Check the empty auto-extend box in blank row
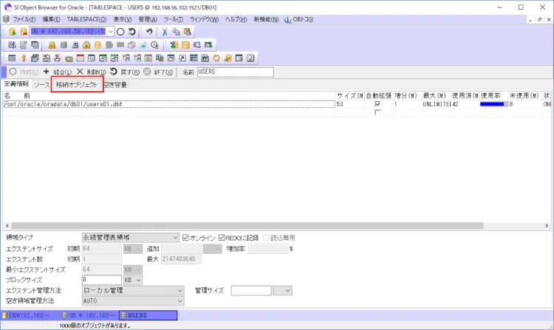This screenshot has height=330, width=554. pos(377,113)
